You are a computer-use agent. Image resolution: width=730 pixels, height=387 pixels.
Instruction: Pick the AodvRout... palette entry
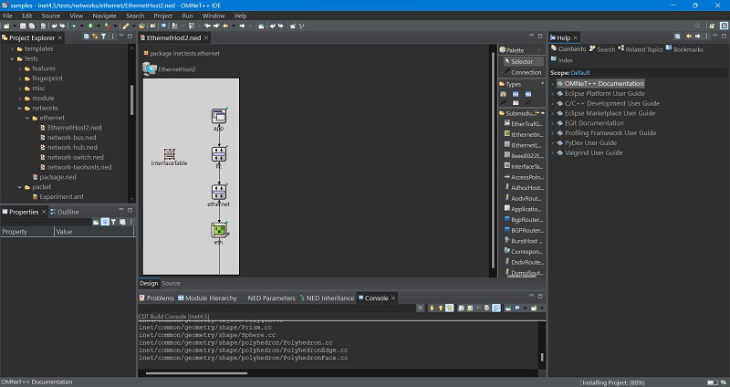tap(523, 198)
